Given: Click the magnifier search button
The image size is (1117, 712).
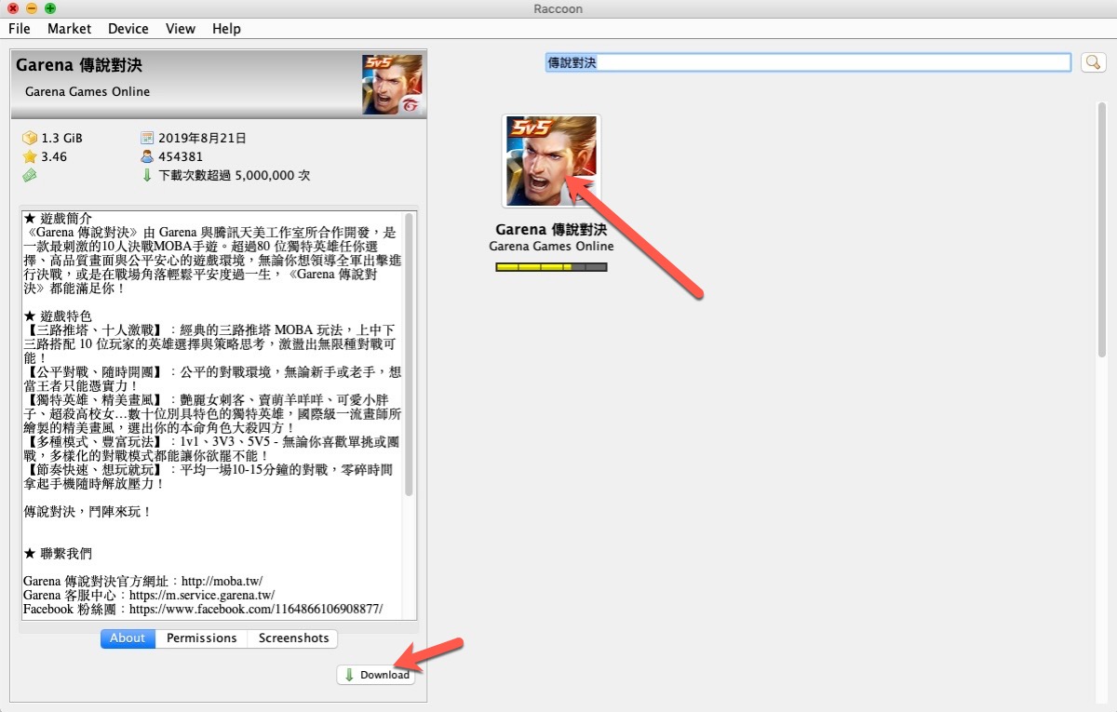Looking at the screenshot, I should (x=1092, y=62).
